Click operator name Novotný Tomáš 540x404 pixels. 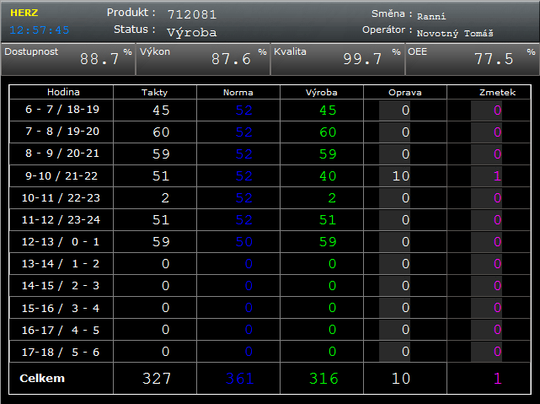click(x=455, y=33)
